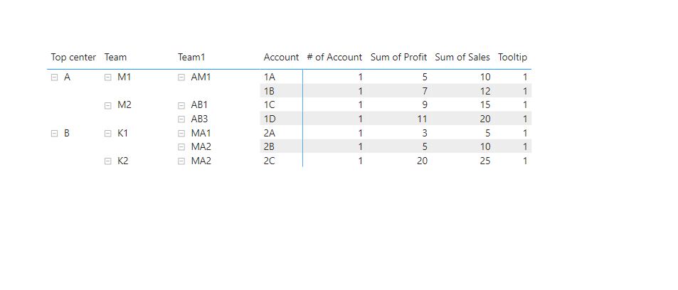This screenshot has width=678, height=290.
Task: Click Sum of Sales value 25
Action: [485, 161]
